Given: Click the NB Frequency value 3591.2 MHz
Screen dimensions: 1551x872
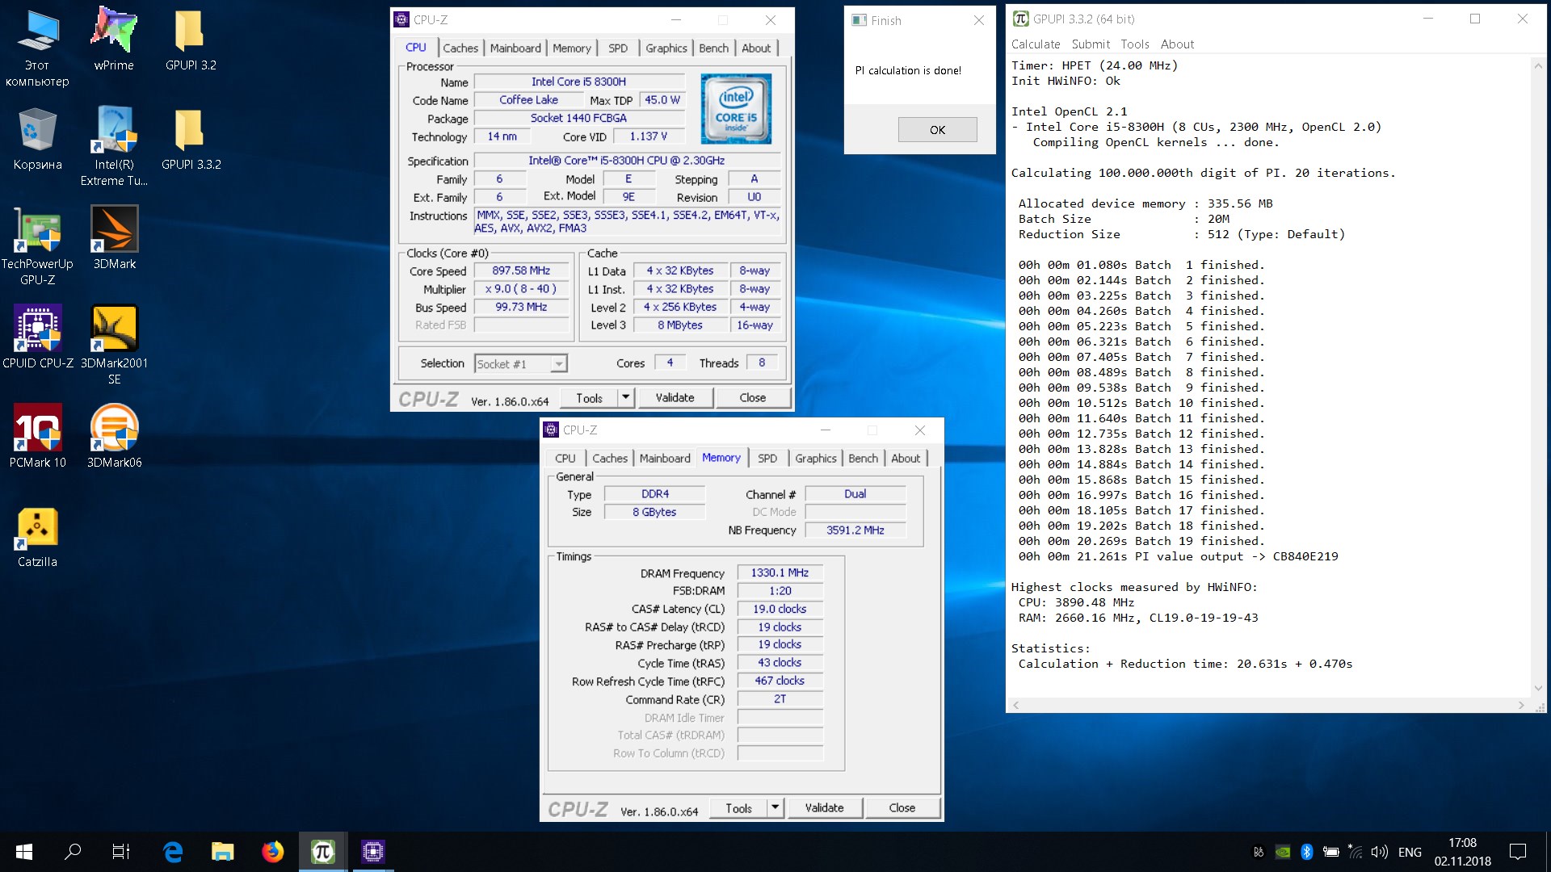Looking at the screenshot, I should pos(855,530).
